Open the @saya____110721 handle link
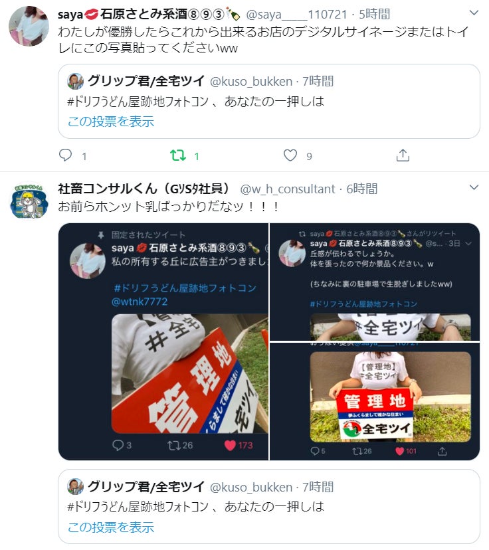 [x=296, y=15]
